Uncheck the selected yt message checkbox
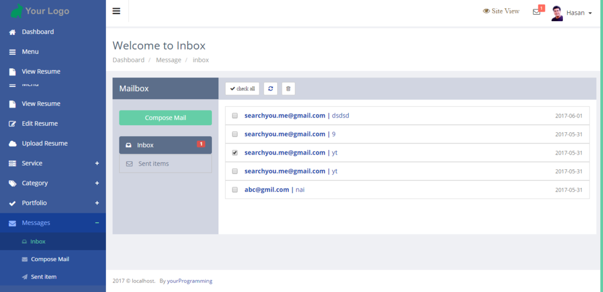603x292 pixels. pos(235,153)
